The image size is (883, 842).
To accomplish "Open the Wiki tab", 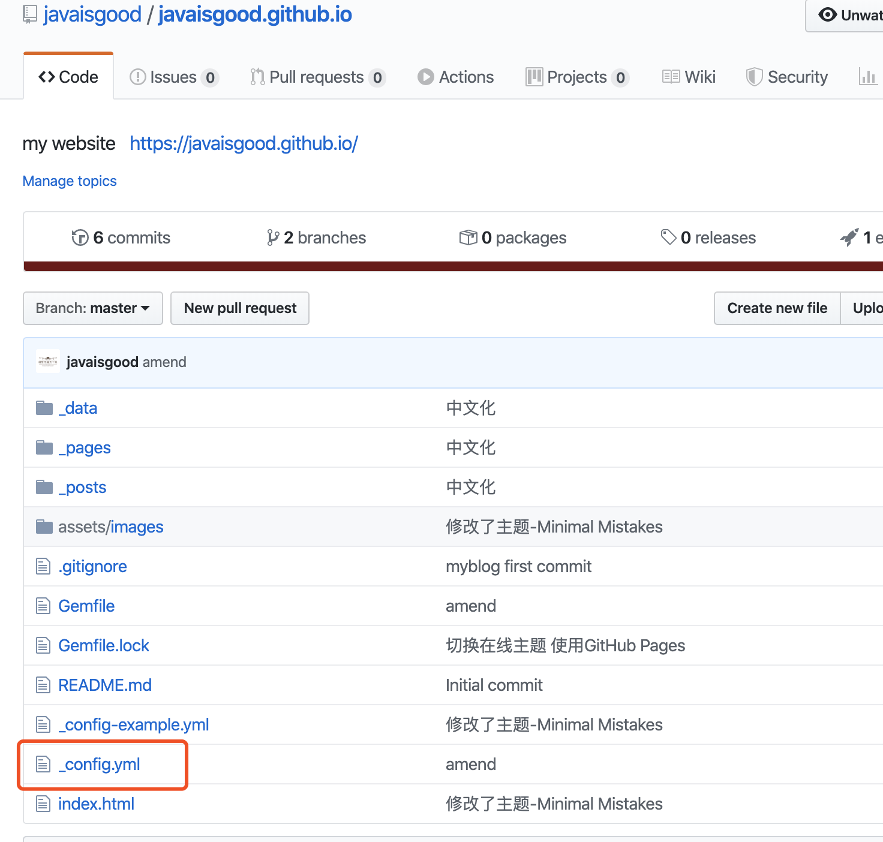I will pos(689,77).
